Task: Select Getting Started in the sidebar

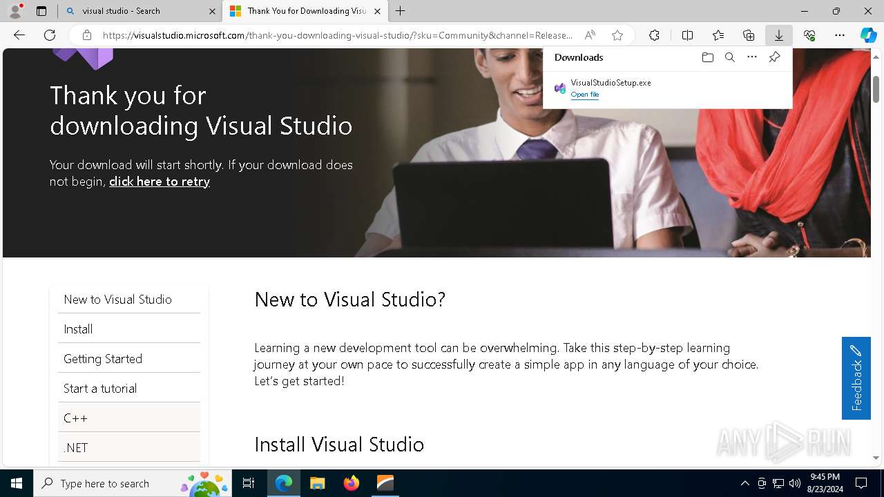Action: point(129,359)
